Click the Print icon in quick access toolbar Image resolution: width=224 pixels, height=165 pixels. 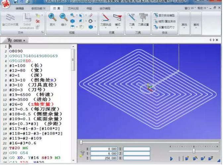click(28, 1)
